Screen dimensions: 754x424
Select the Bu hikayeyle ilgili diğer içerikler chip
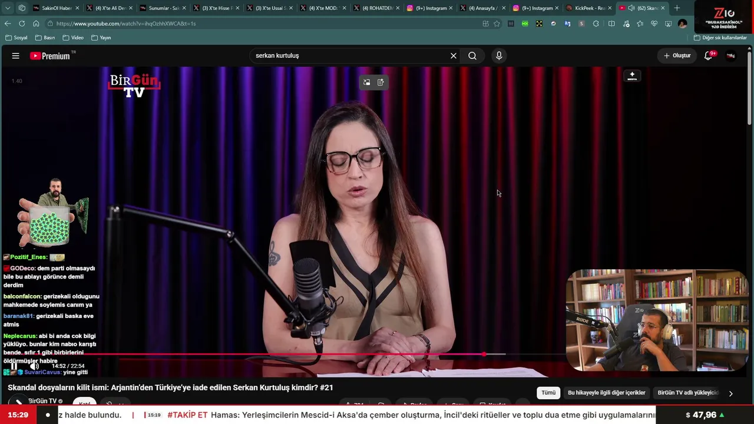[607, 393]
